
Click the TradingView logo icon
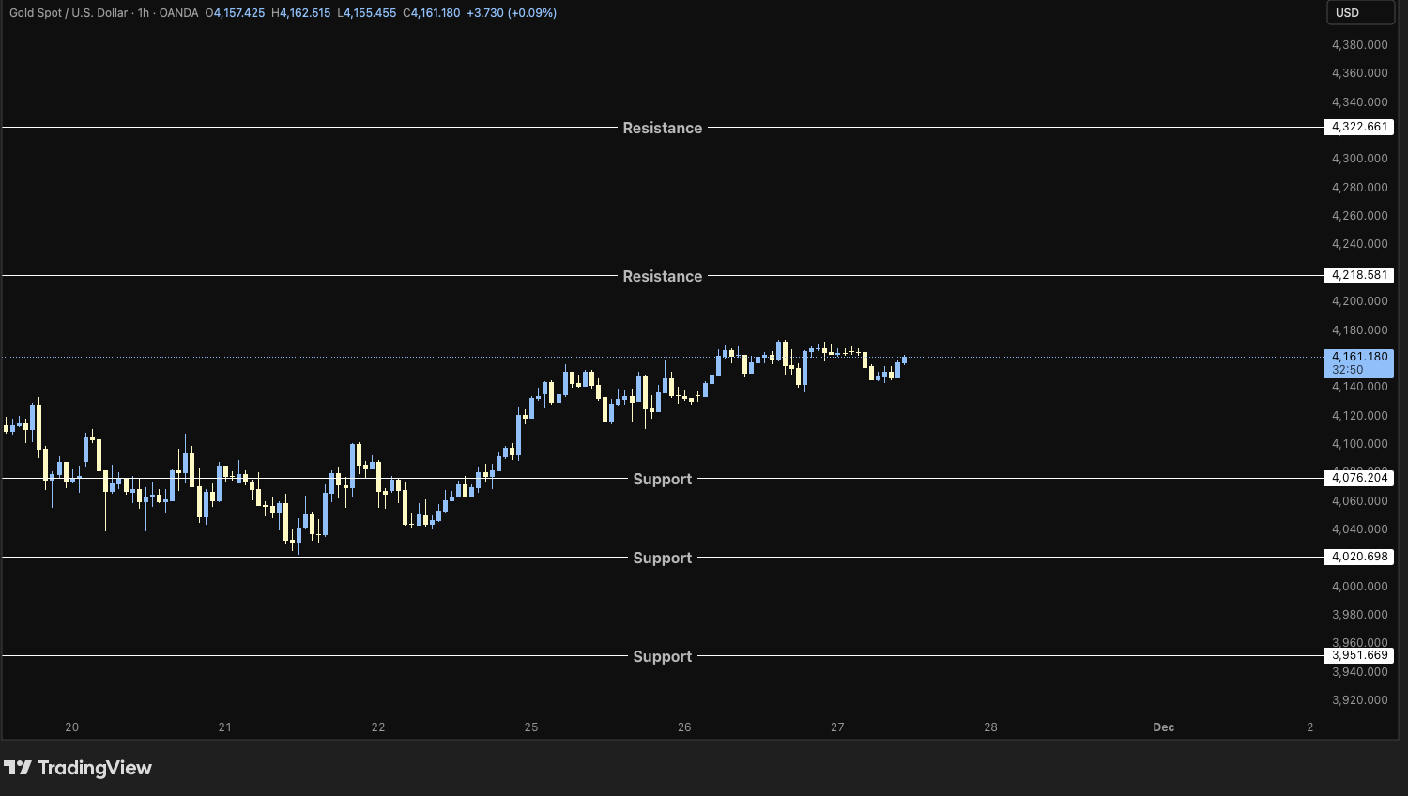tap(18, 768)
